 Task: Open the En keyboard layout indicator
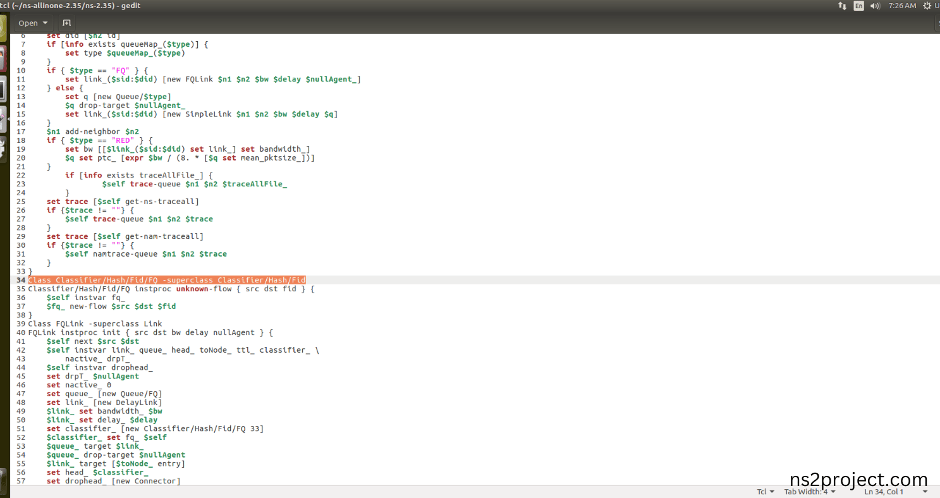[858, 6]
